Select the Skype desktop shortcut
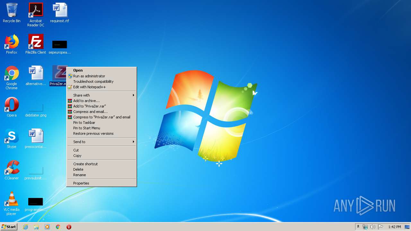Viewport: 411px width, 231px height. [x=12, y=139]
